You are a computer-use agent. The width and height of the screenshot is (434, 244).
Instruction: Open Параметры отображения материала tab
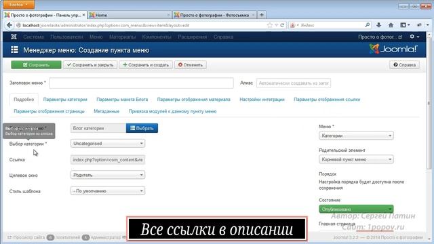coord(193,100)
